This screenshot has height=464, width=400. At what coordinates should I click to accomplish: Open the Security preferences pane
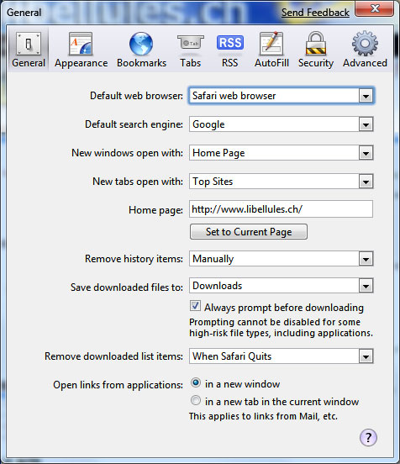pos(316,50)
